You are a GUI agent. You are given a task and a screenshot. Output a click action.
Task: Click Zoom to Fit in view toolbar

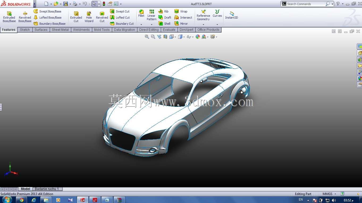coord(147,37)
